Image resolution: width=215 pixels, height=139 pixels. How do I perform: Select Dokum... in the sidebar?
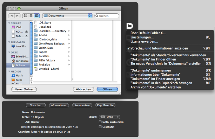click(18, 65)
